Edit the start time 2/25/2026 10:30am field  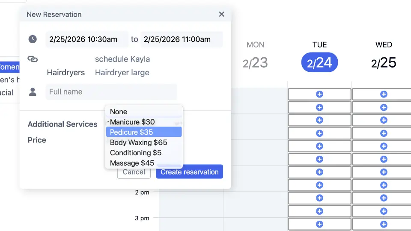(x=87, y=39)
